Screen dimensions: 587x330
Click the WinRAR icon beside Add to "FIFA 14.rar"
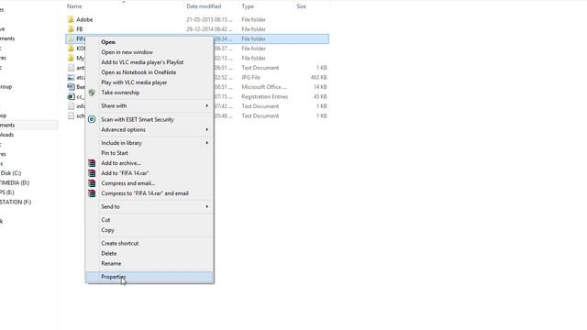coord(92,173)
